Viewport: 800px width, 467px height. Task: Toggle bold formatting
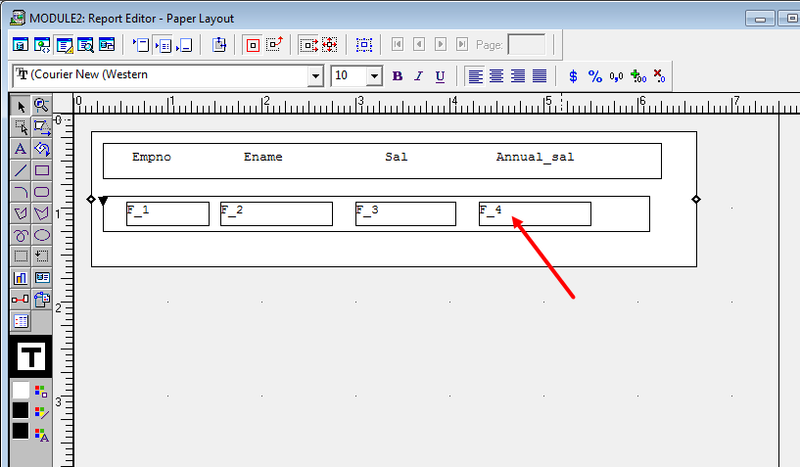(398, 76)
